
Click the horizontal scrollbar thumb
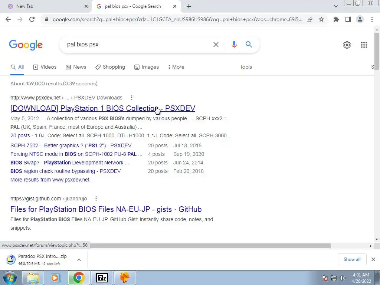click(210, 246)
